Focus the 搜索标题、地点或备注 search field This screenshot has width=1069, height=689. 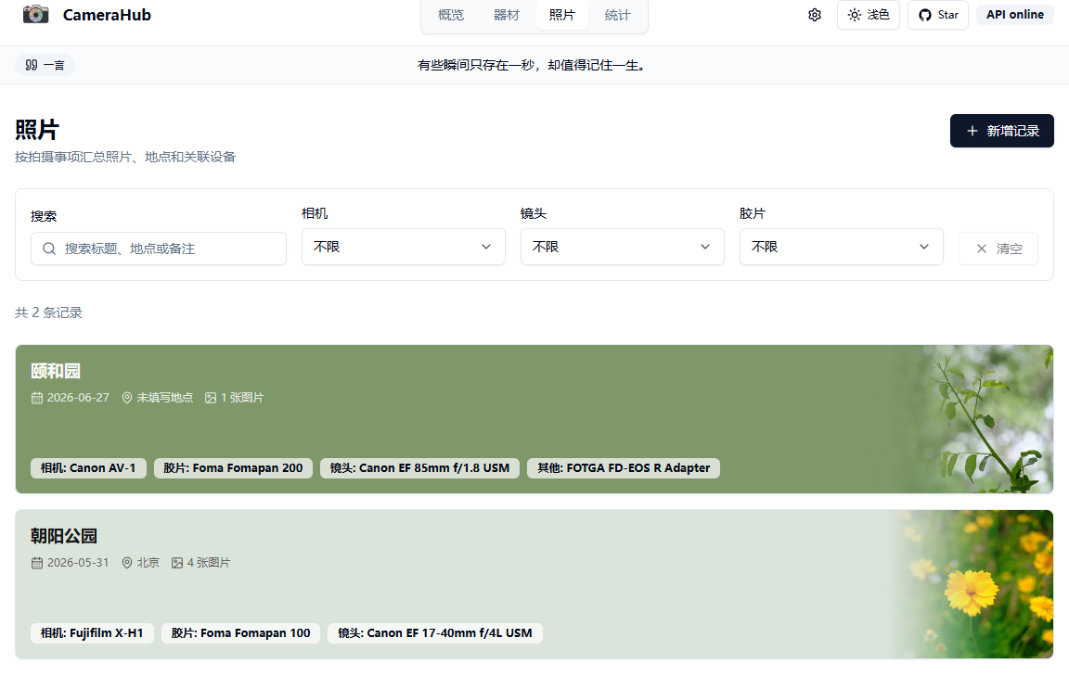tap(158, 249)
